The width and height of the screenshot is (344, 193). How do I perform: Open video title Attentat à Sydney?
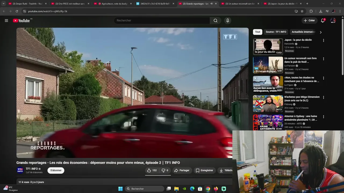tap(301, 118)
